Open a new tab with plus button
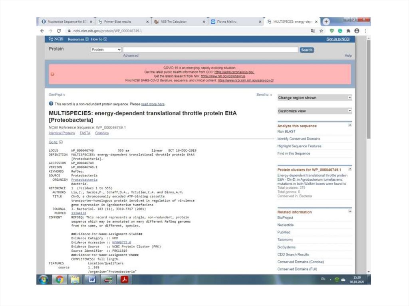The width and height of the screenshot is (409, 306). pyautogui.click(x=326, y=22)
